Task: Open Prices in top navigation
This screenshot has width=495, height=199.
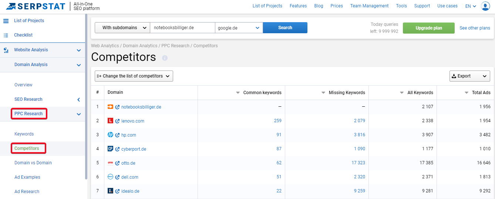Action: pos(337,6)
